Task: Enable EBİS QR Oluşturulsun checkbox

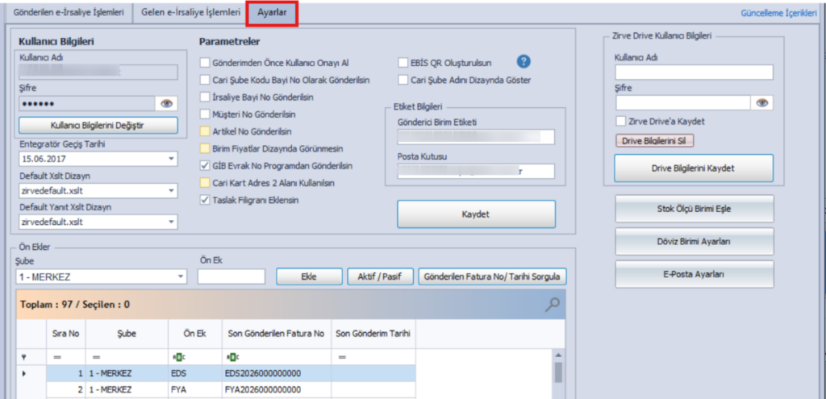Action: click(403, 63)
